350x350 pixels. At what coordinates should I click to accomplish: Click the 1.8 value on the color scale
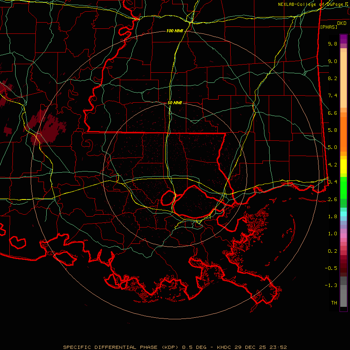tap(332, 217)
